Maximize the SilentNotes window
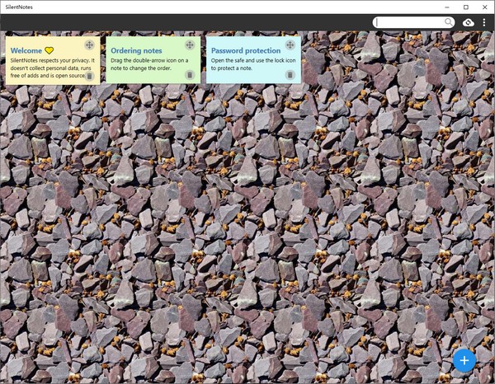 point(466,7)
